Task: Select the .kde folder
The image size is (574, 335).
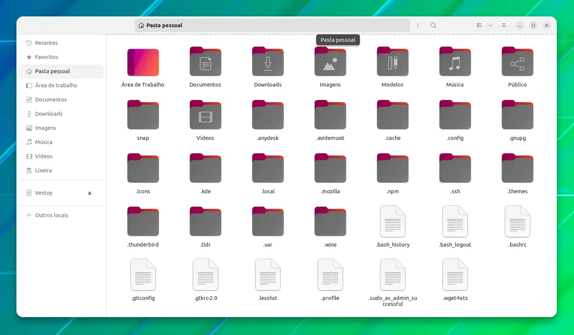Action: [x=206, y=168]
